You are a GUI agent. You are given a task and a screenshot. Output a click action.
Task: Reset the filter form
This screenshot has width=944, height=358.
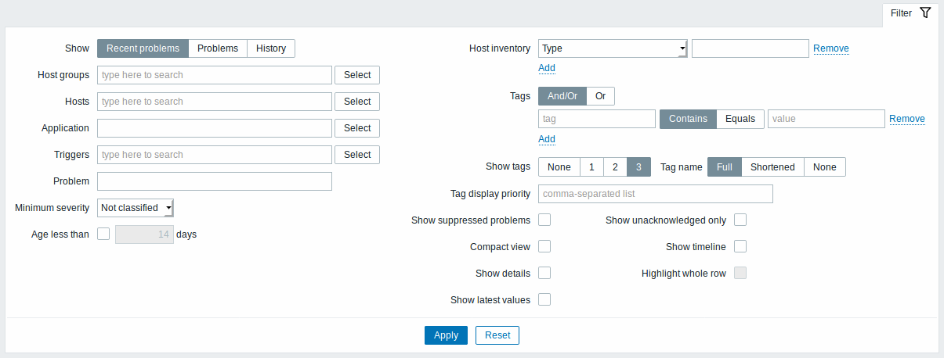click(x=497, y=335)
